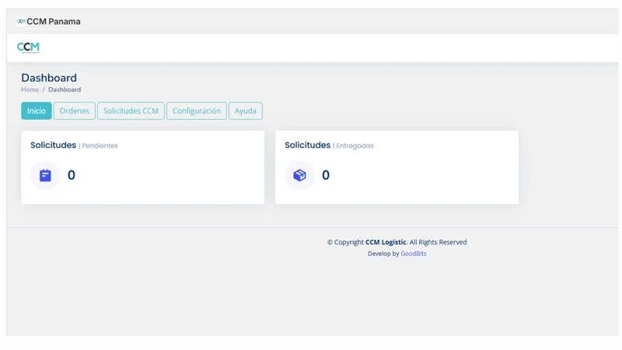Select the Inicio tab

[36, 110]
